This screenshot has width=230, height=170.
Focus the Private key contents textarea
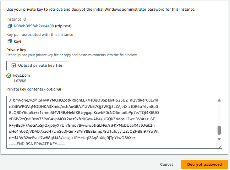click(x=106, y=121)
